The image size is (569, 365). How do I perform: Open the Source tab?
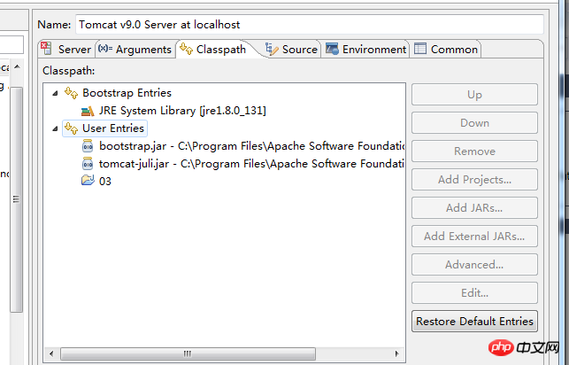291,49
